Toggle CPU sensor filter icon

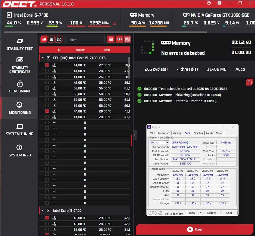click(111, 39)
